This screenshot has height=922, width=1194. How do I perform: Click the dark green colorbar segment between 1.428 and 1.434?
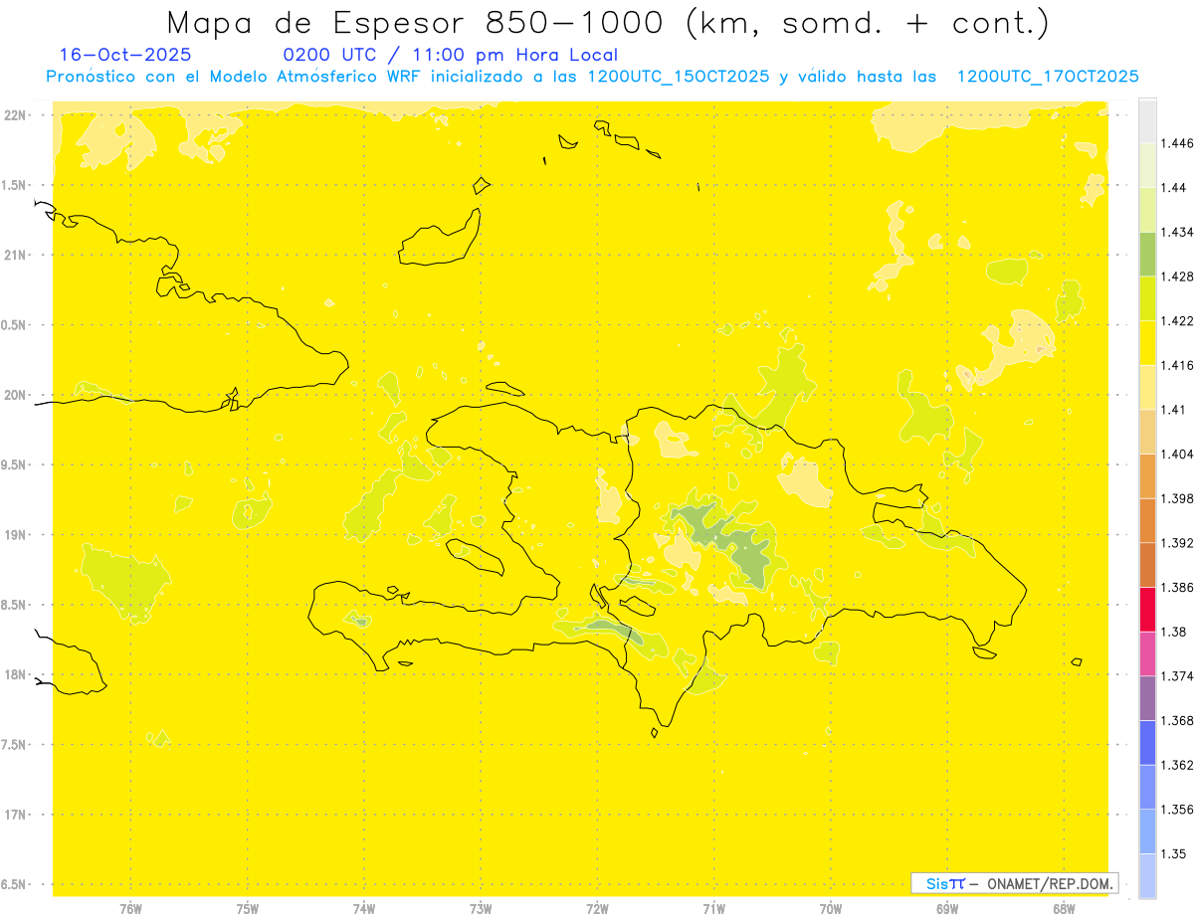point(1147,255)
